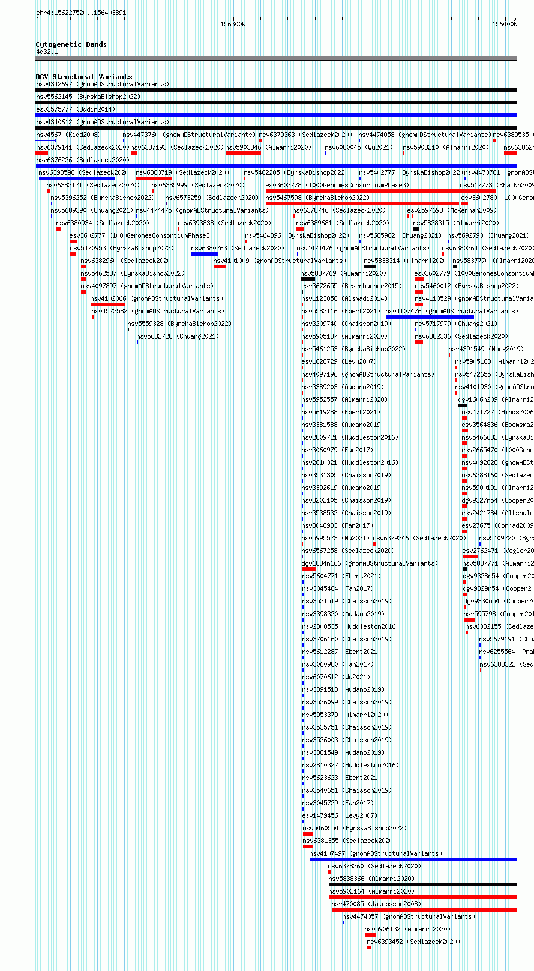Screen dimensions: 534x971
Task: Click the nsv5402777 (ByrskaBishop2022) label
Action: [x=411, y=172]
